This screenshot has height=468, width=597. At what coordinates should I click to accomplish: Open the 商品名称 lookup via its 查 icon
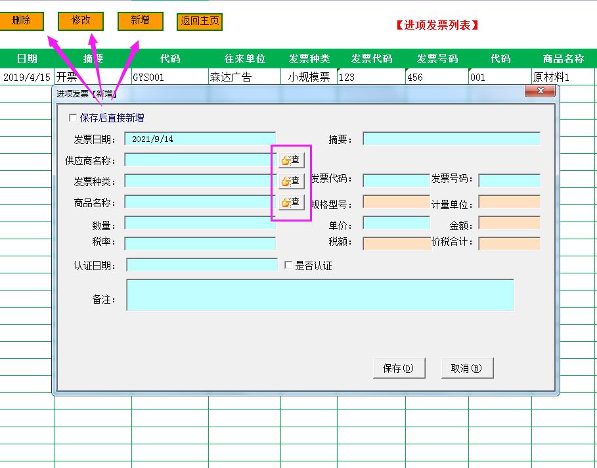[x=290, y=202]
